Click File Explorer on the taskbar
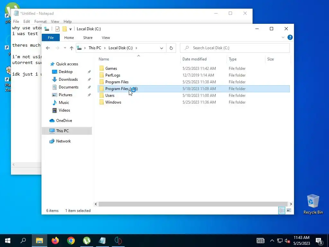329x247 pixels. point(40,241)
